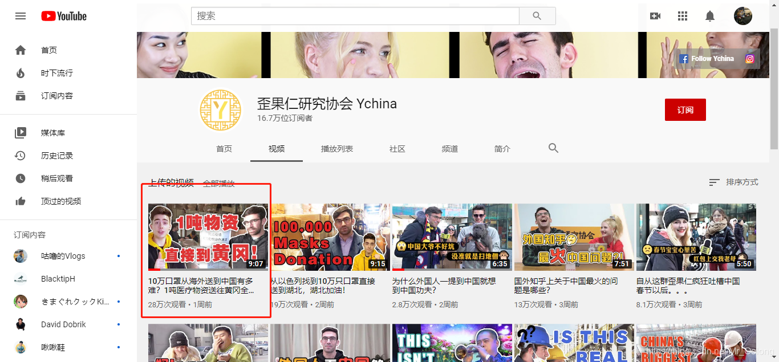Screen dimensions: 779x362
Task: Click the 稍后观看 clock icon
Action: (21, 178)
